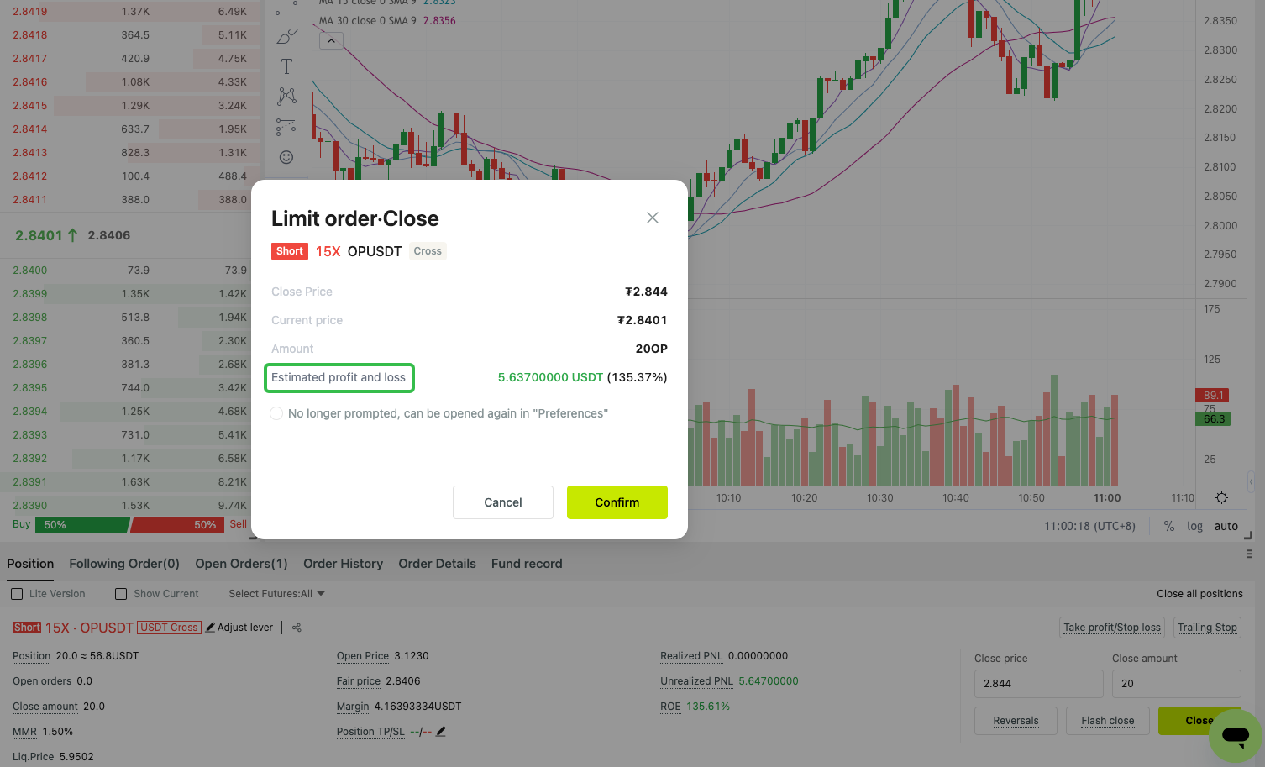Open the Open Orders(1) tab

point(241,564)
